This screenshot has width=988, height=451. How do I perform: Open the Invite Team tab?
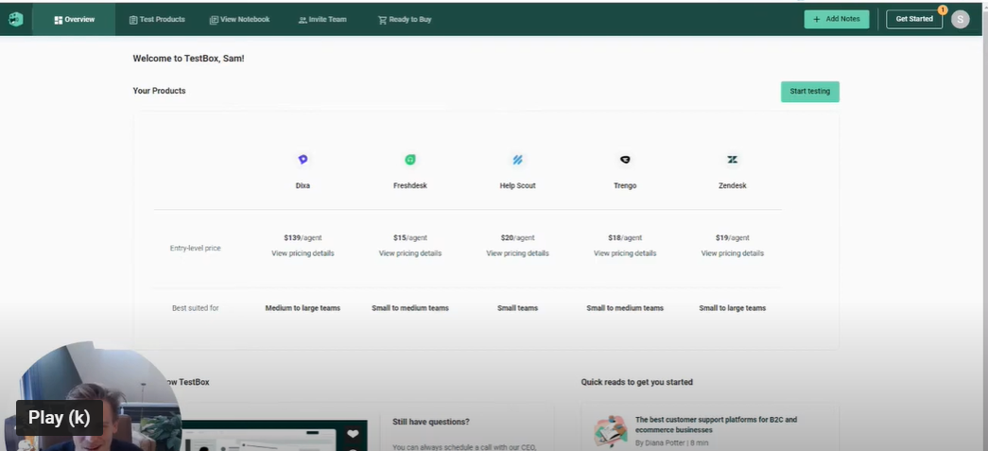[x=322, y=19]
